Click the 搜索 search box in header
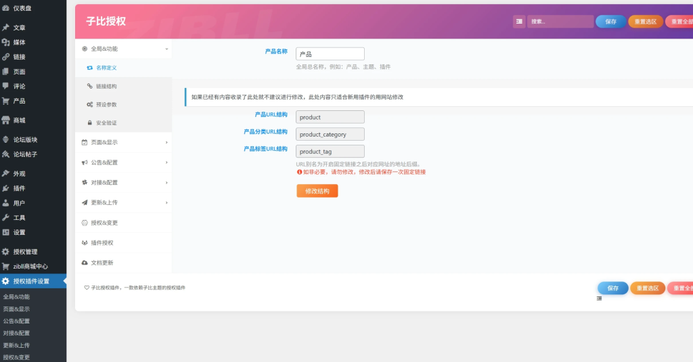Screen dimensions: 693x362 (x=560, y=21)
